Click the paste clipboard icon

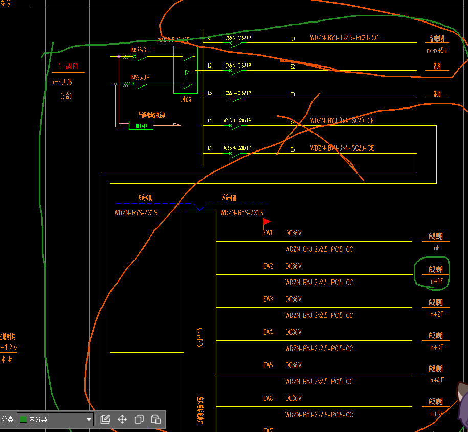pyautogui.click(x=156, y=419)
